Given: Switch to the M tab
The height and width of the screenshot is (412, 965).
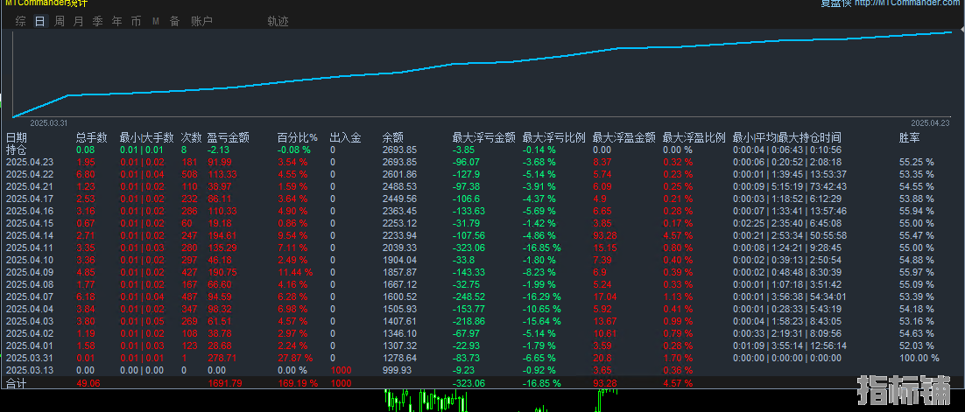Looking at the screenshot, I should 156,22.
